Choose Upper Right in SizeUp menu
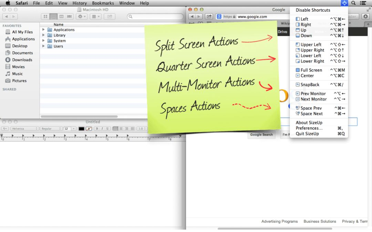This screenshot has height=232, width=372. click(319, 50)
